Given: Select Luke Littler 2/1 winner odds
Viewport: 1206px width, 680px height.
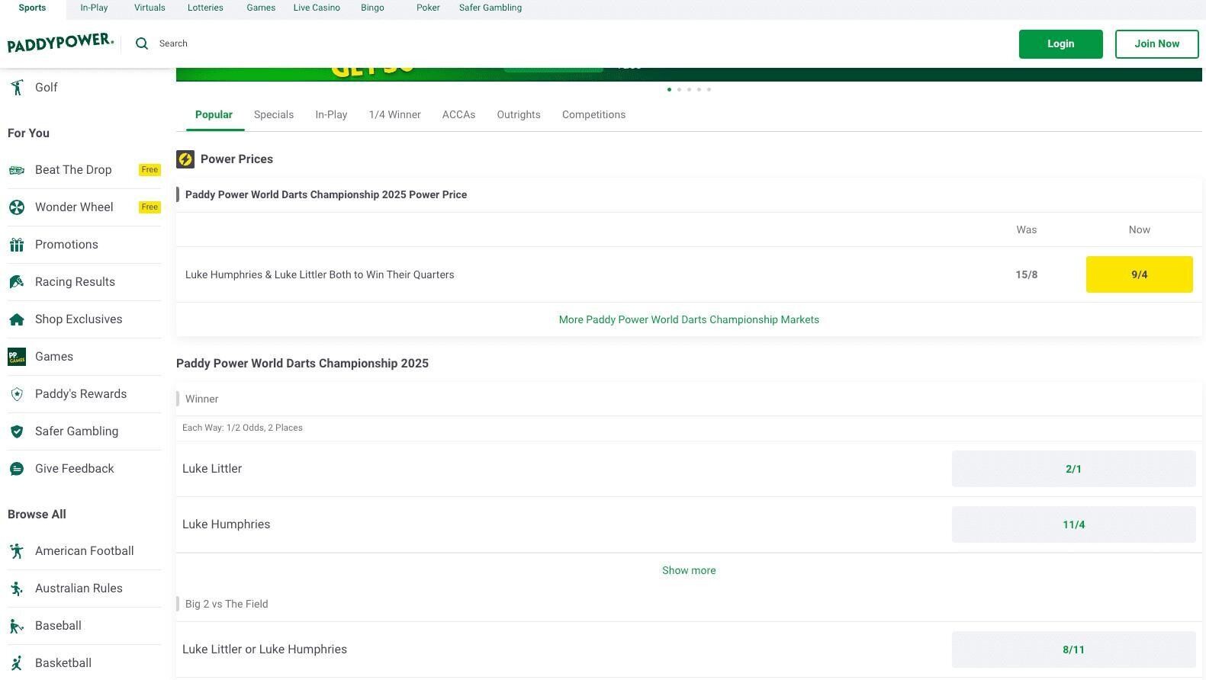Looking at the screenshot, I should 1073,469.
